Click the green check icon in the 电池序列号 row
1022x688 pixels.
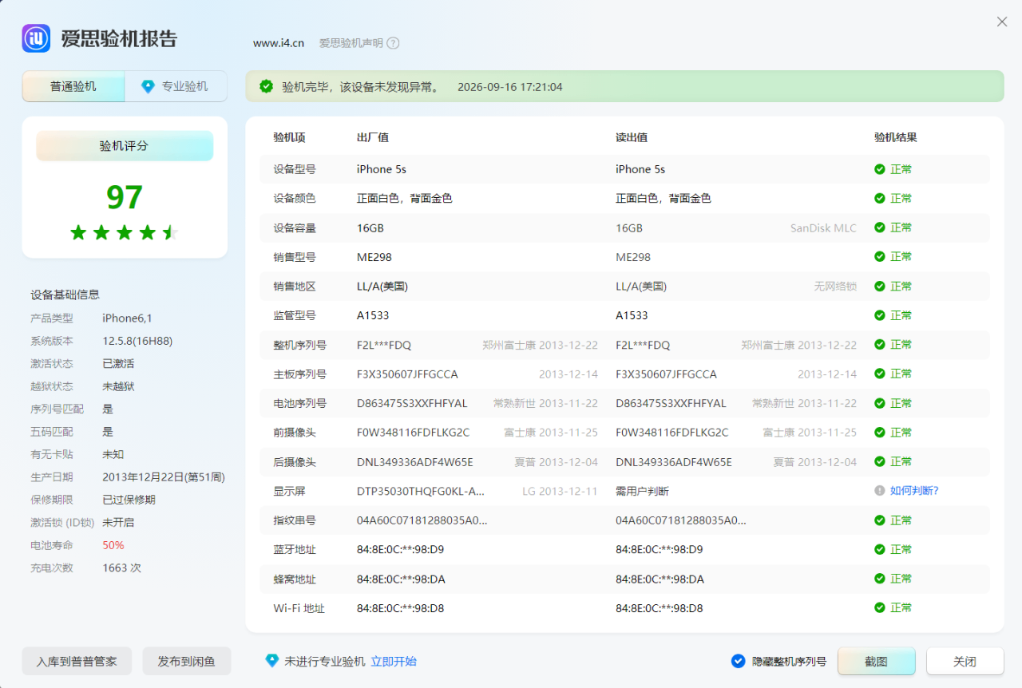tap(880, 403)
